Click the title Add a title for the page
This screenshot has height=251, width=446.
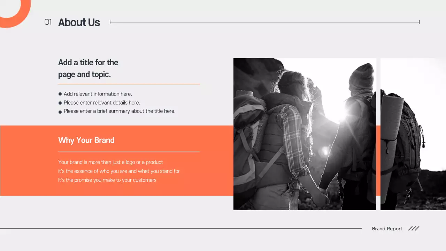pos(88,68)
